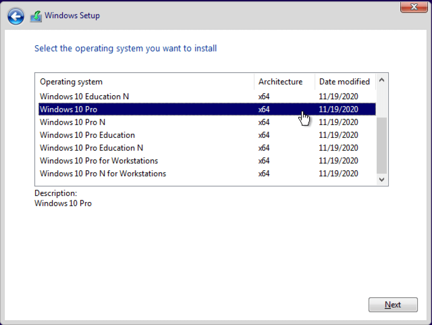Click the Next button
This screenshot has width=432, height=325.
pos(393,305)
